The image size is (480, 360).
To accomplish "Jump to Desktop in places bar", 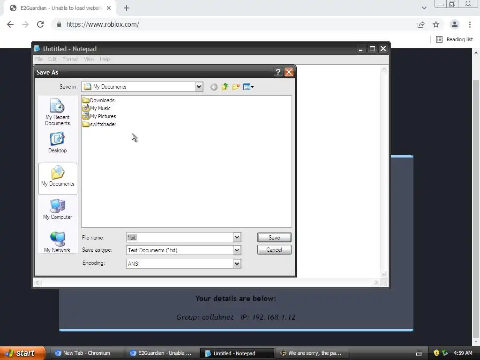I will (x=58, y=142).
